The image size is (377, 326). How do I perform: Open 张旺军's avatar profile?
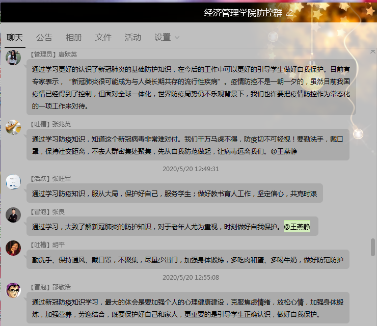click(13, 182)
